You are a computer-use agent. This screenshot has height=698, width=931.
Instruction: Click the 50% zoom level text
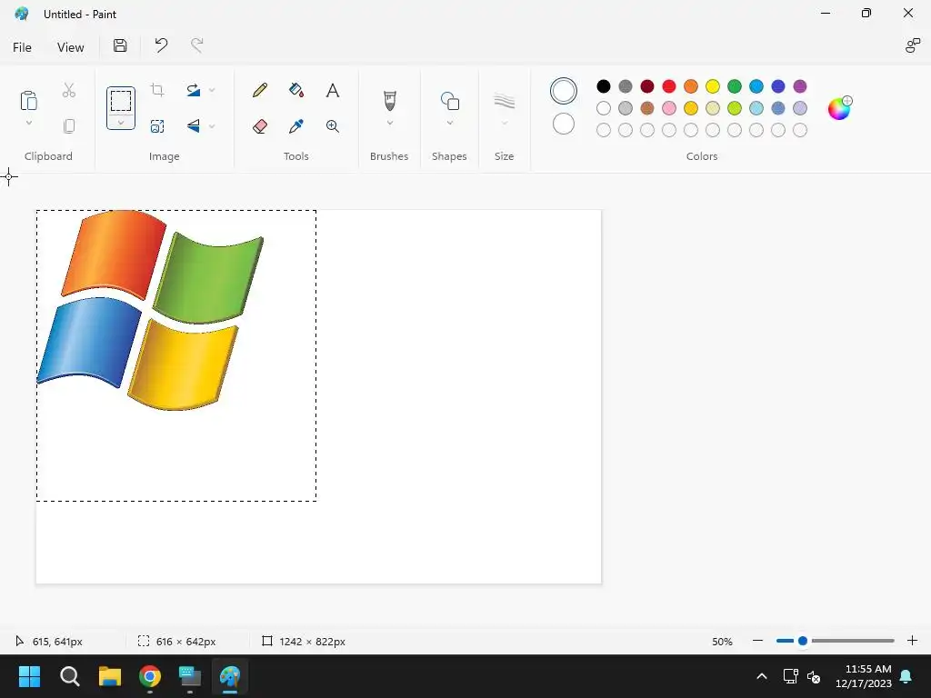(x=722, y=642)
